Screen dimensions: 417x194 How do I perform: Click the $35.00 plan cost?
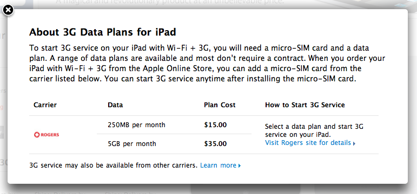(x=215, y=144)
